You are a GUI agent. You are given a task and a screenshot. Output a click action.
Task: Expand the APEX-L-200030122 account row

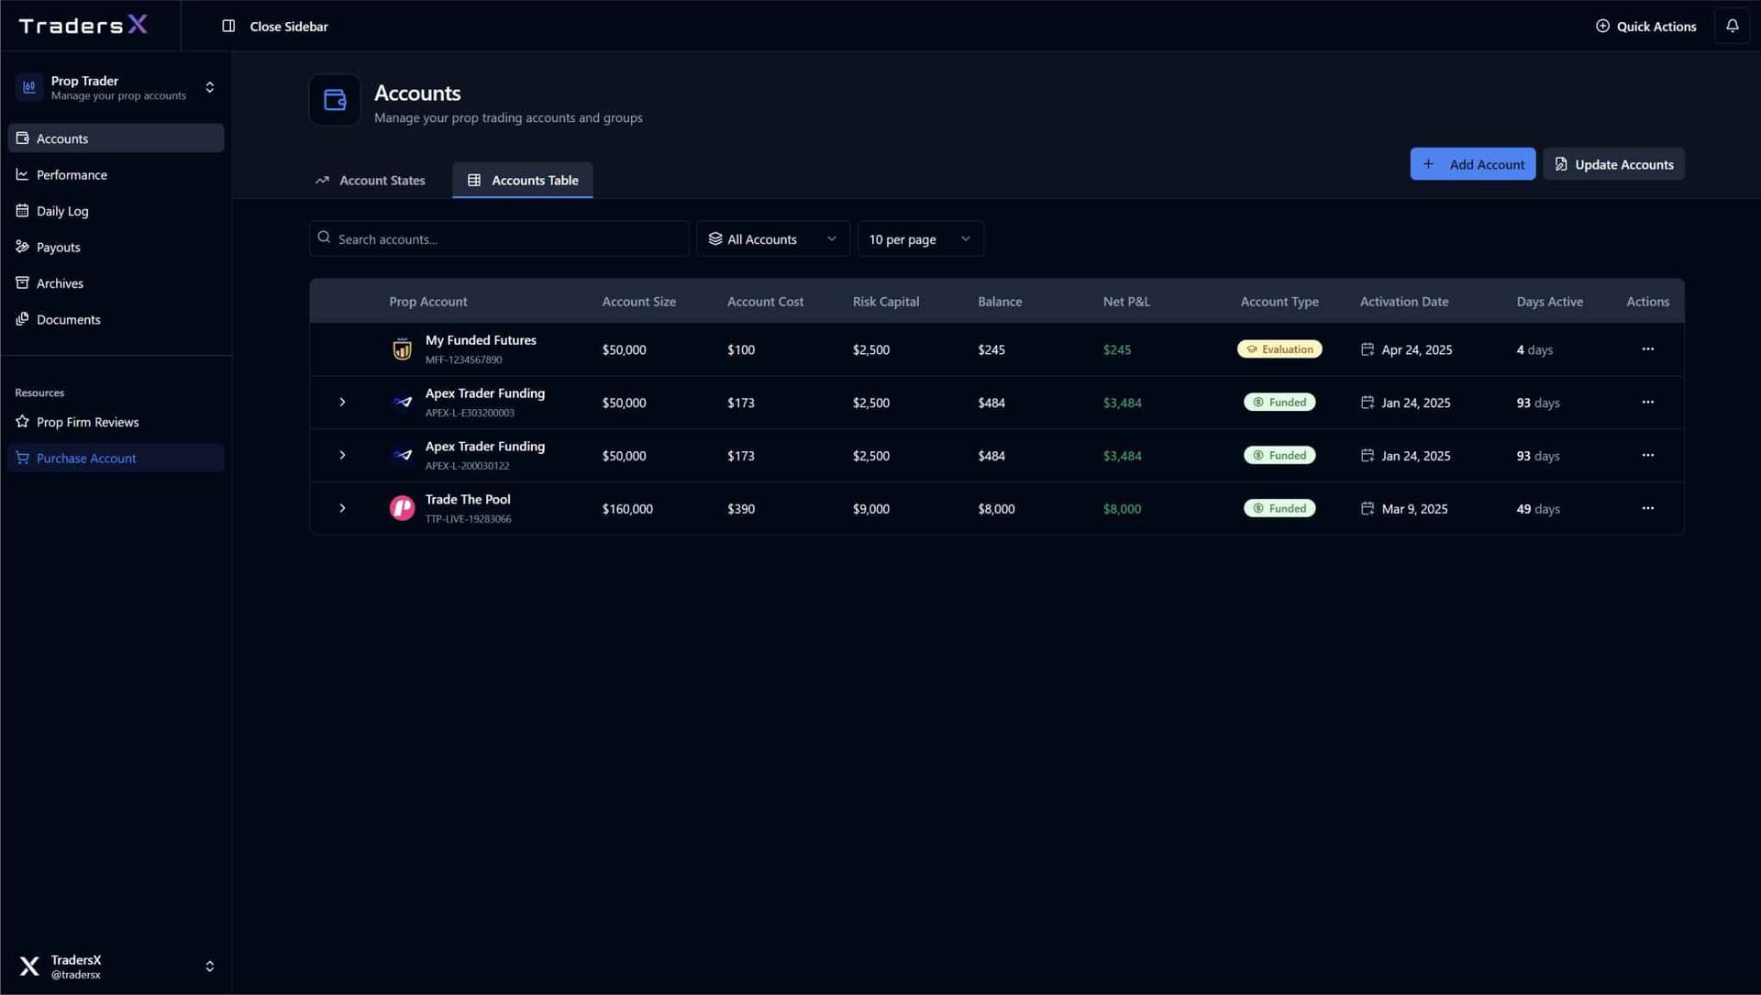click(x=342, y=456)
